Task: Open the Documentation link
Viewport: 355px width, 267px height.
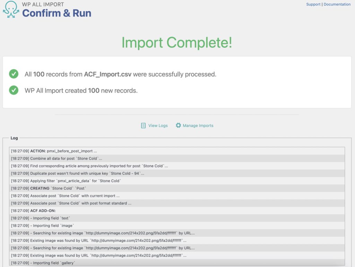Action: pyautogui.click(x=336, y=4)
